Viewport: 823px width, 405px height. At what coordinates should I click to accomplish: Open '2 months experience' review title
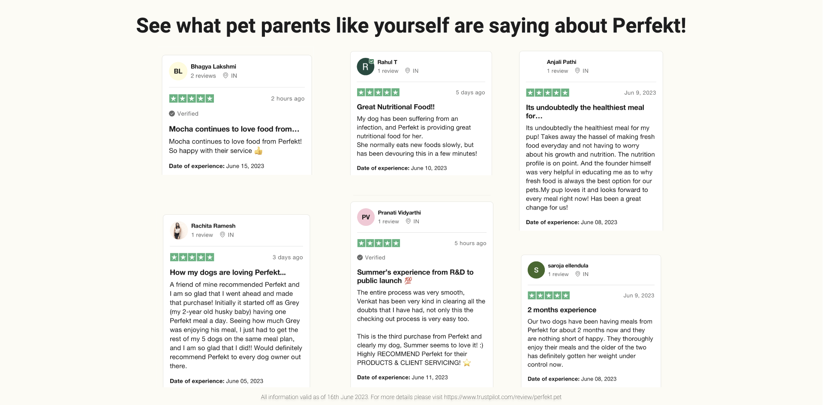[x=562, y=310]
